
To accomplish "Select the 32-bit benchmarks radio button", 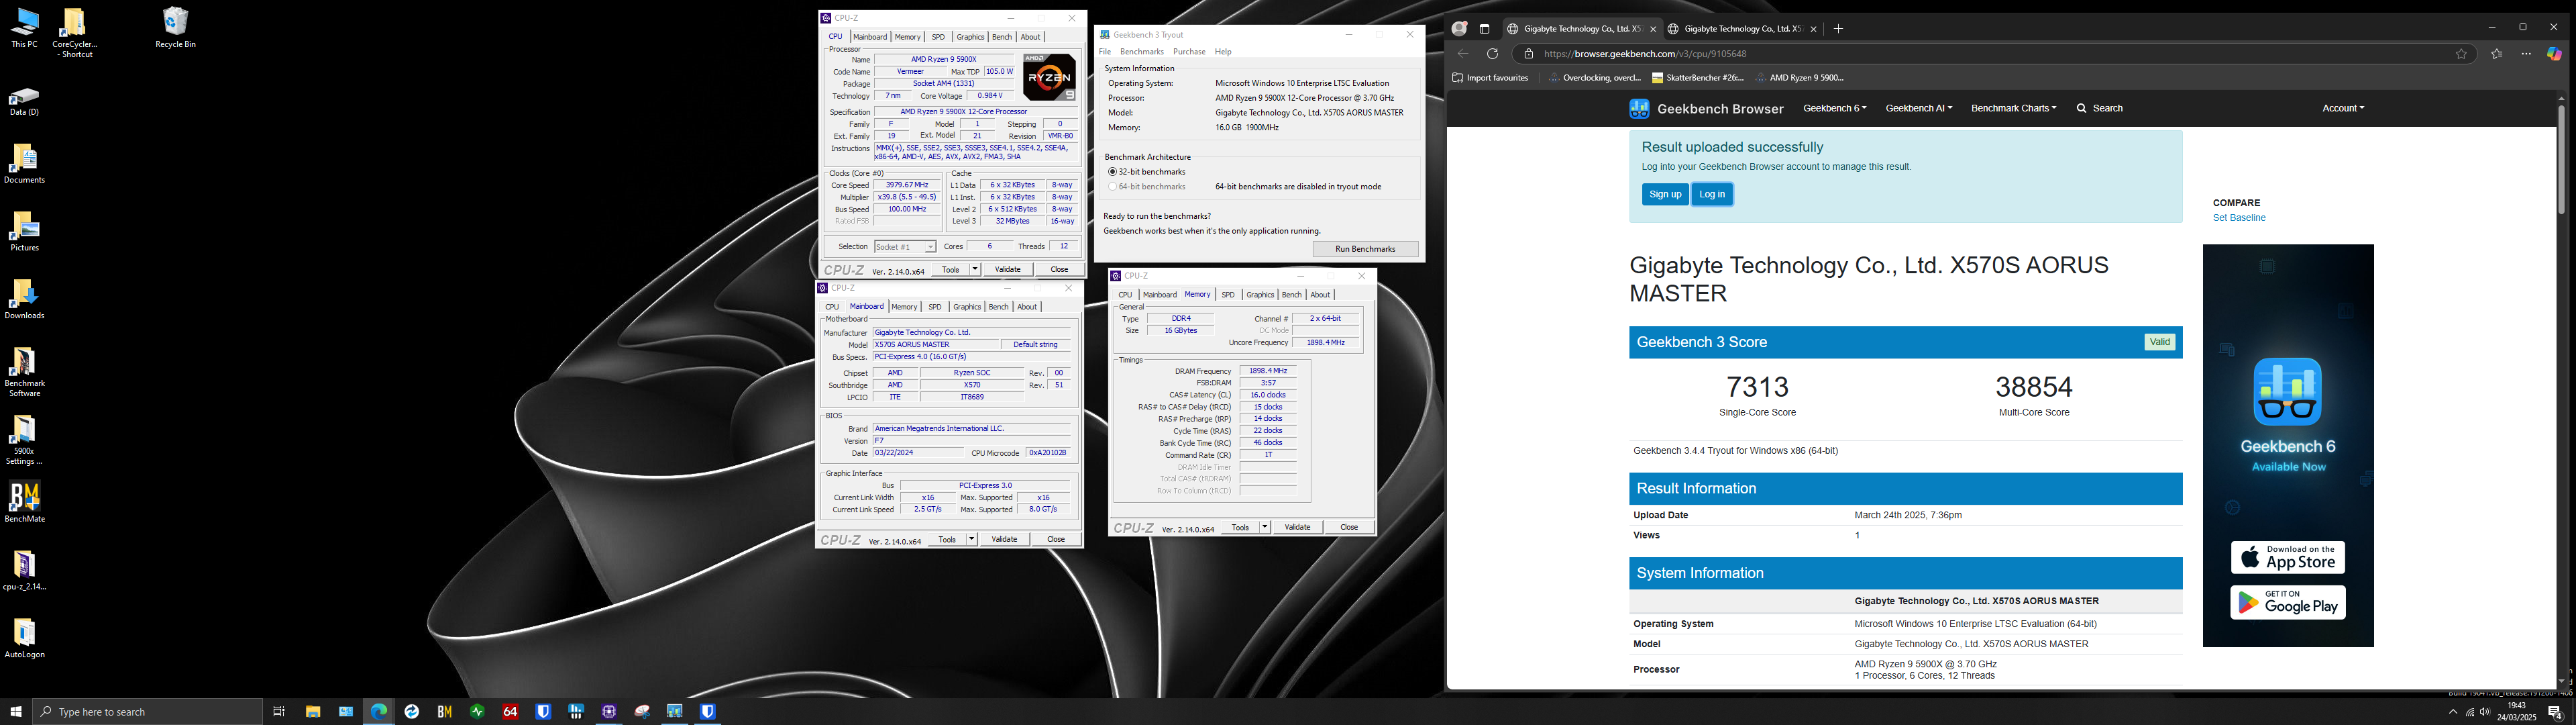I will click(x=1112, y=173).
